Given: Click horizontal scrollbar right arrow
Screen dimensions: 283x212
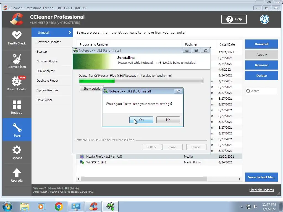Looking at the screenshot, I should 240,179.
